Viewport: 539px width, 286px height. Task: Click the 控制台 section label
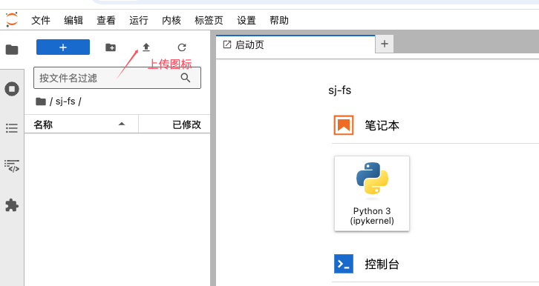(382, 264)
